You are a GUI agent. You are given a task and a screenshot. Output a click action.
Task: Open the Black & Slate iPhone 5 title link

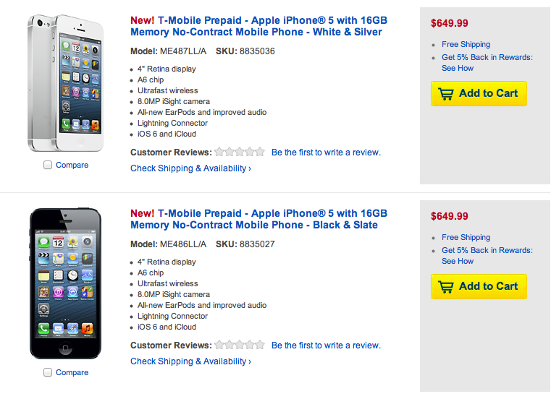click(258, 219)
